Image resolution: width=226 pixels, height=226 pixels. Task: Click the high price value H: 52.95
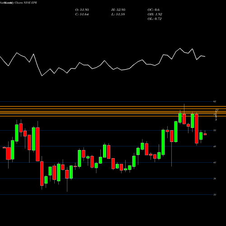(118, 10)
